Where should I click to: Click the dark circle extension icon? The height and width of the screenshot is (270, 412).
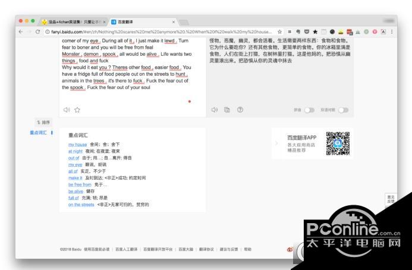(x=332, y=32)
